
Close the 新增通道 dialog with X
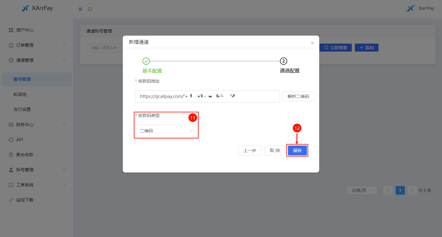click(312, 43)
